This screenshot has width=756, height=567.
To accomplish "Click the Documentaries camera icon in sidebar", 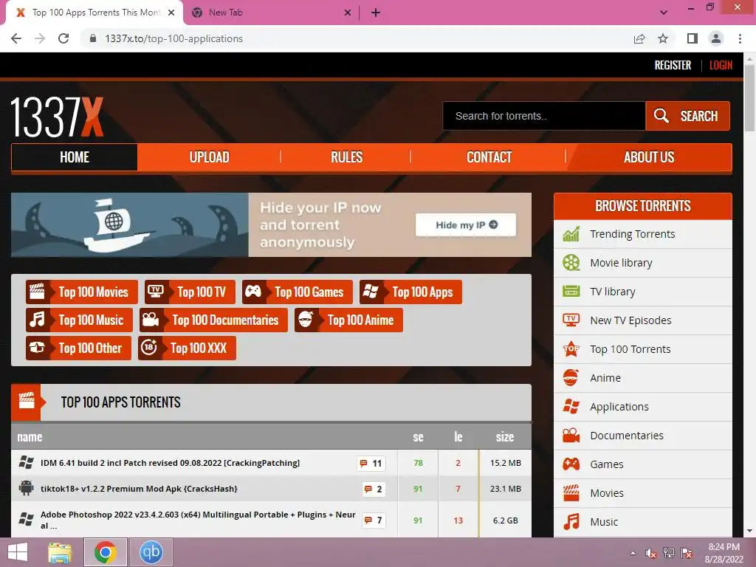I will click(571, 436).
